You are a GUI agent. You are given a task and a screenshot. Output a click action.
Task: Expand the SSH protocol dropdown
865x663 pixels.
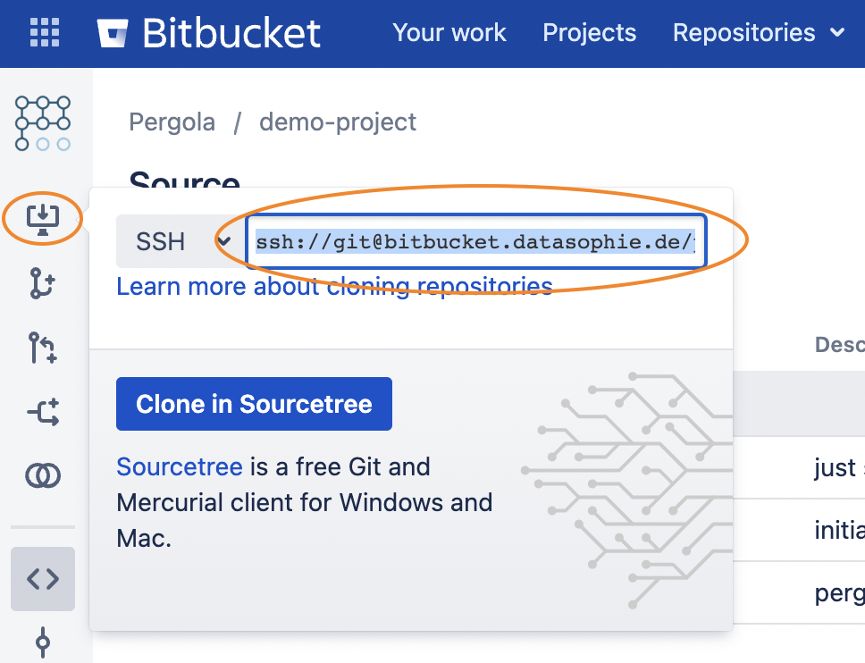click(181, 241)
